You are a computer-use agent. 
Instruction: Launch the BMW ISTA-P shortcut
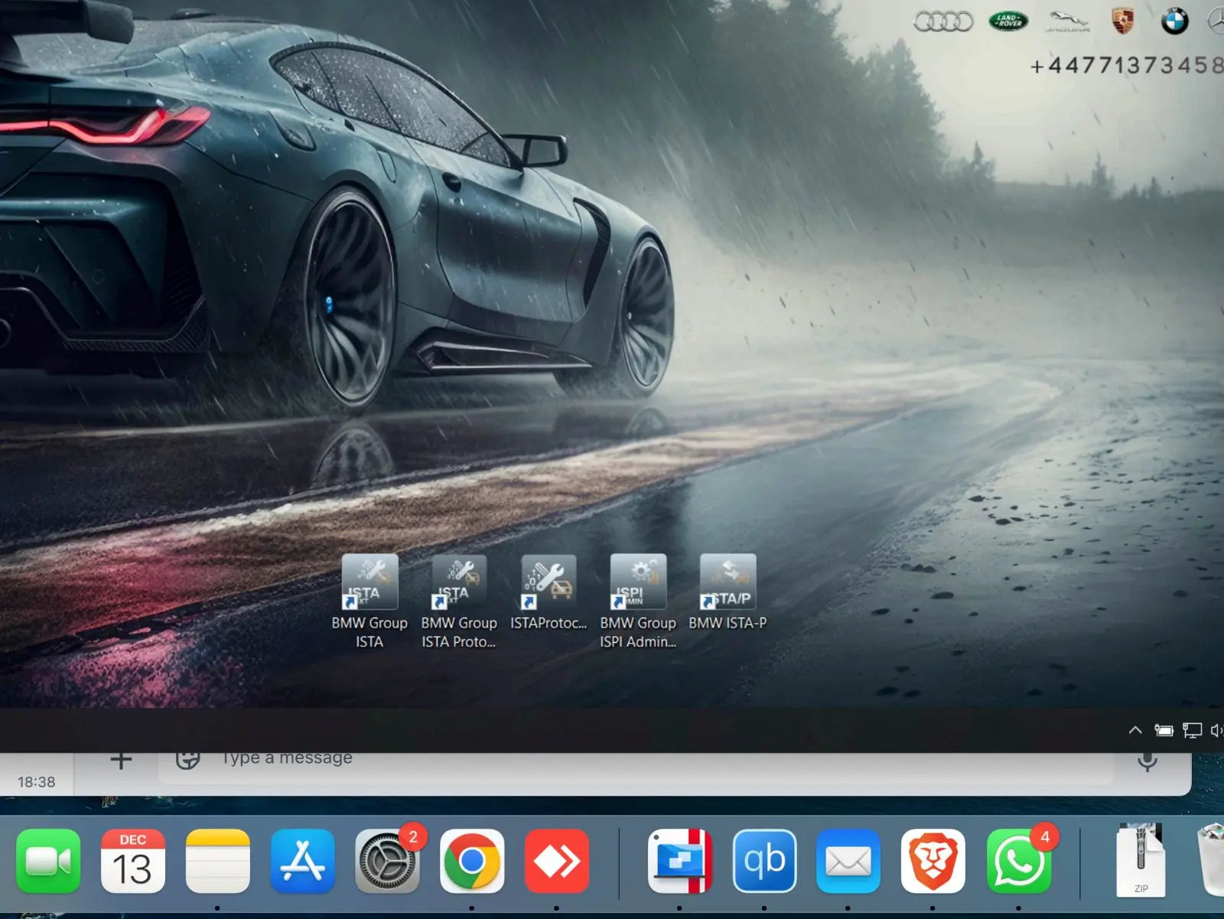(x=728, y=583)
